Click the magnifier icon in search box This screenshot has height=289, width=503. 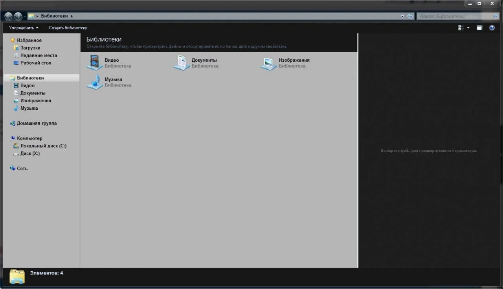tap(495, 16)
